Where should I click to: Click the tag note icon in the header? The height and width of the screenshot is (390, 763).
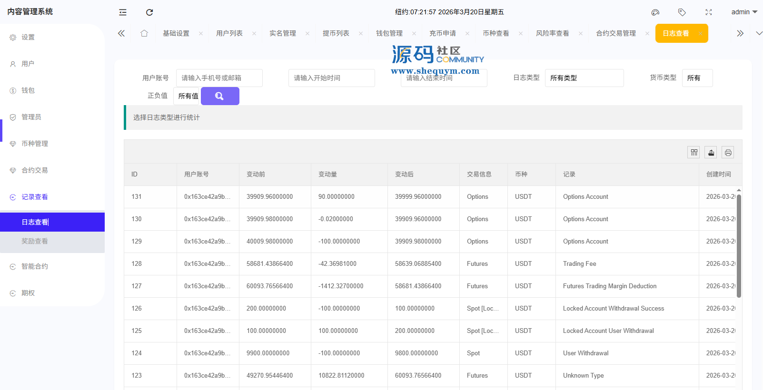(x=682, y=12)
